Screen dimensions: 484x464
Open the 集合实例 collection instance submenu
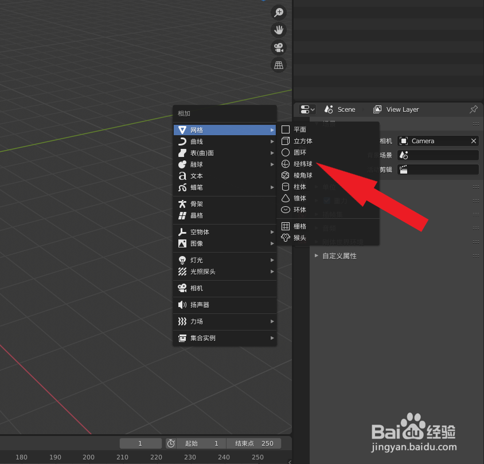coord(225,338)
